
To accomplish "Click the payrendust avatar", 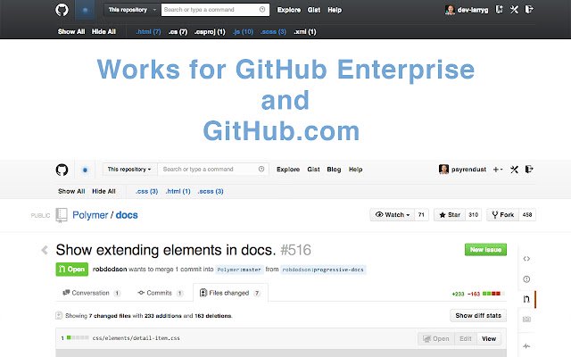I will point(443,170).
